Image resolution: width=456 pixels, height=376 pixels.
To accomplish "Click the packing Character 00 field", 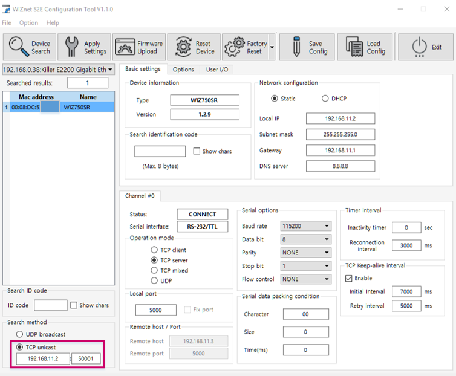I will click(306, 314).
